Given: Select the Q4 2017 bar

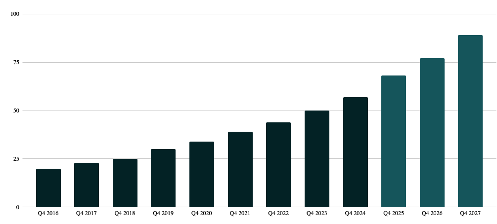Looking at the screenshot, I should pos(87,185).
